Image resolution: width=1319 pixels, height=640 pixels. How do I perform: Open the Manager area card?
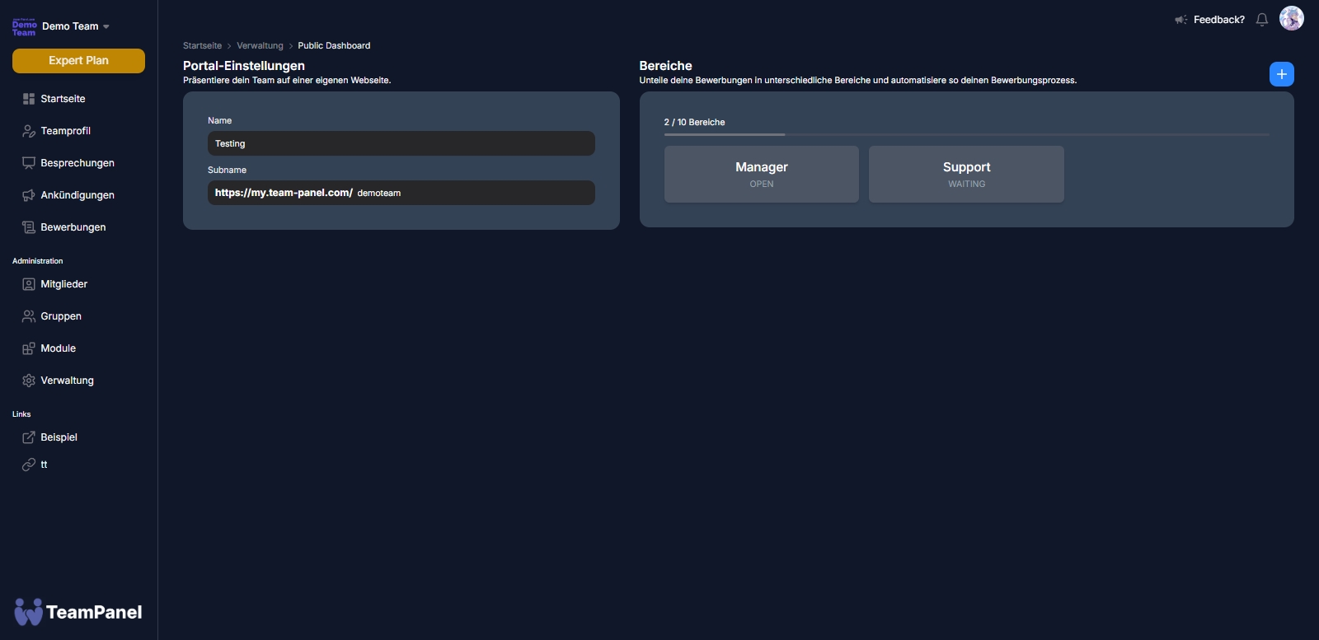click(761, 174)
